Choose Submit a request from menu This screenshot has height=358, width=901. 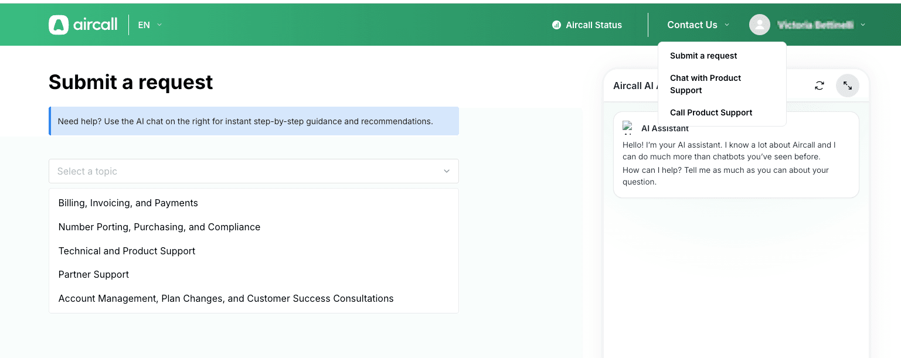(703, 56)
